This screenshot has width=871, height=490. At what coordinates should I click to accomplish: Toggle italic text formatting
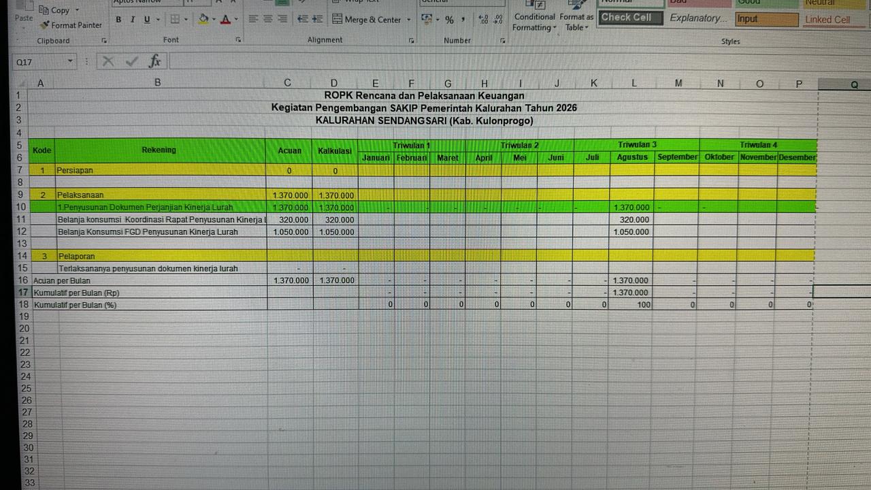(133, 20)
